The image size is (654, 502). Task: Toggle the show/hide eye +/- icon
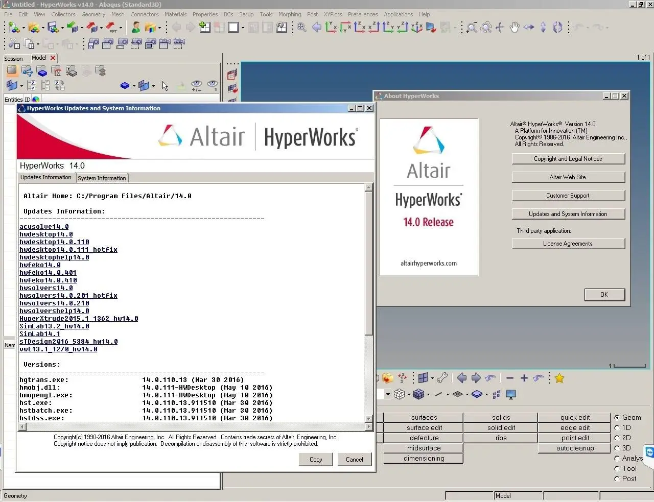[x=197, y=85]
